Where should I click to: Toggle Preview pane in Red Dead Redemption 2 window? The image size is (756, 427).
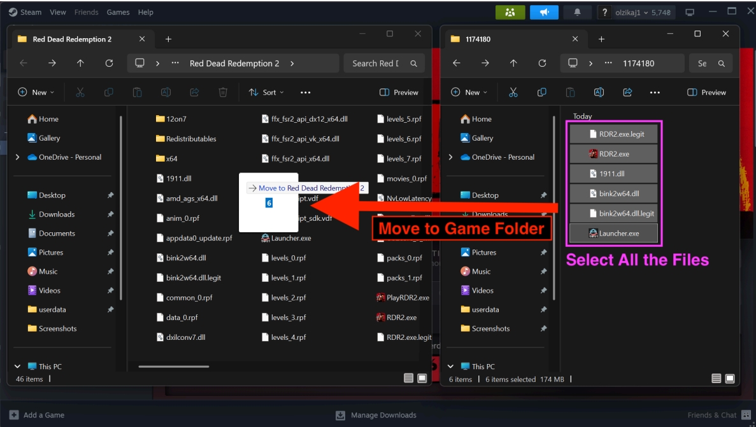[399, 92]
